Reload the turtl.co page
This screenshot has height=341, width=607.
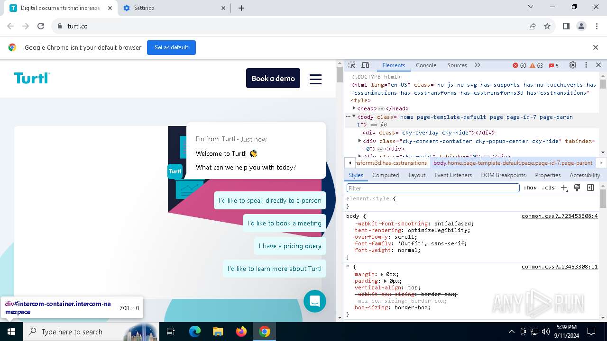(41, 27)
